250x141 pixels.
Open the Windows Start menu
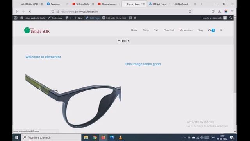pyautogui.click(x=16, y=137)
